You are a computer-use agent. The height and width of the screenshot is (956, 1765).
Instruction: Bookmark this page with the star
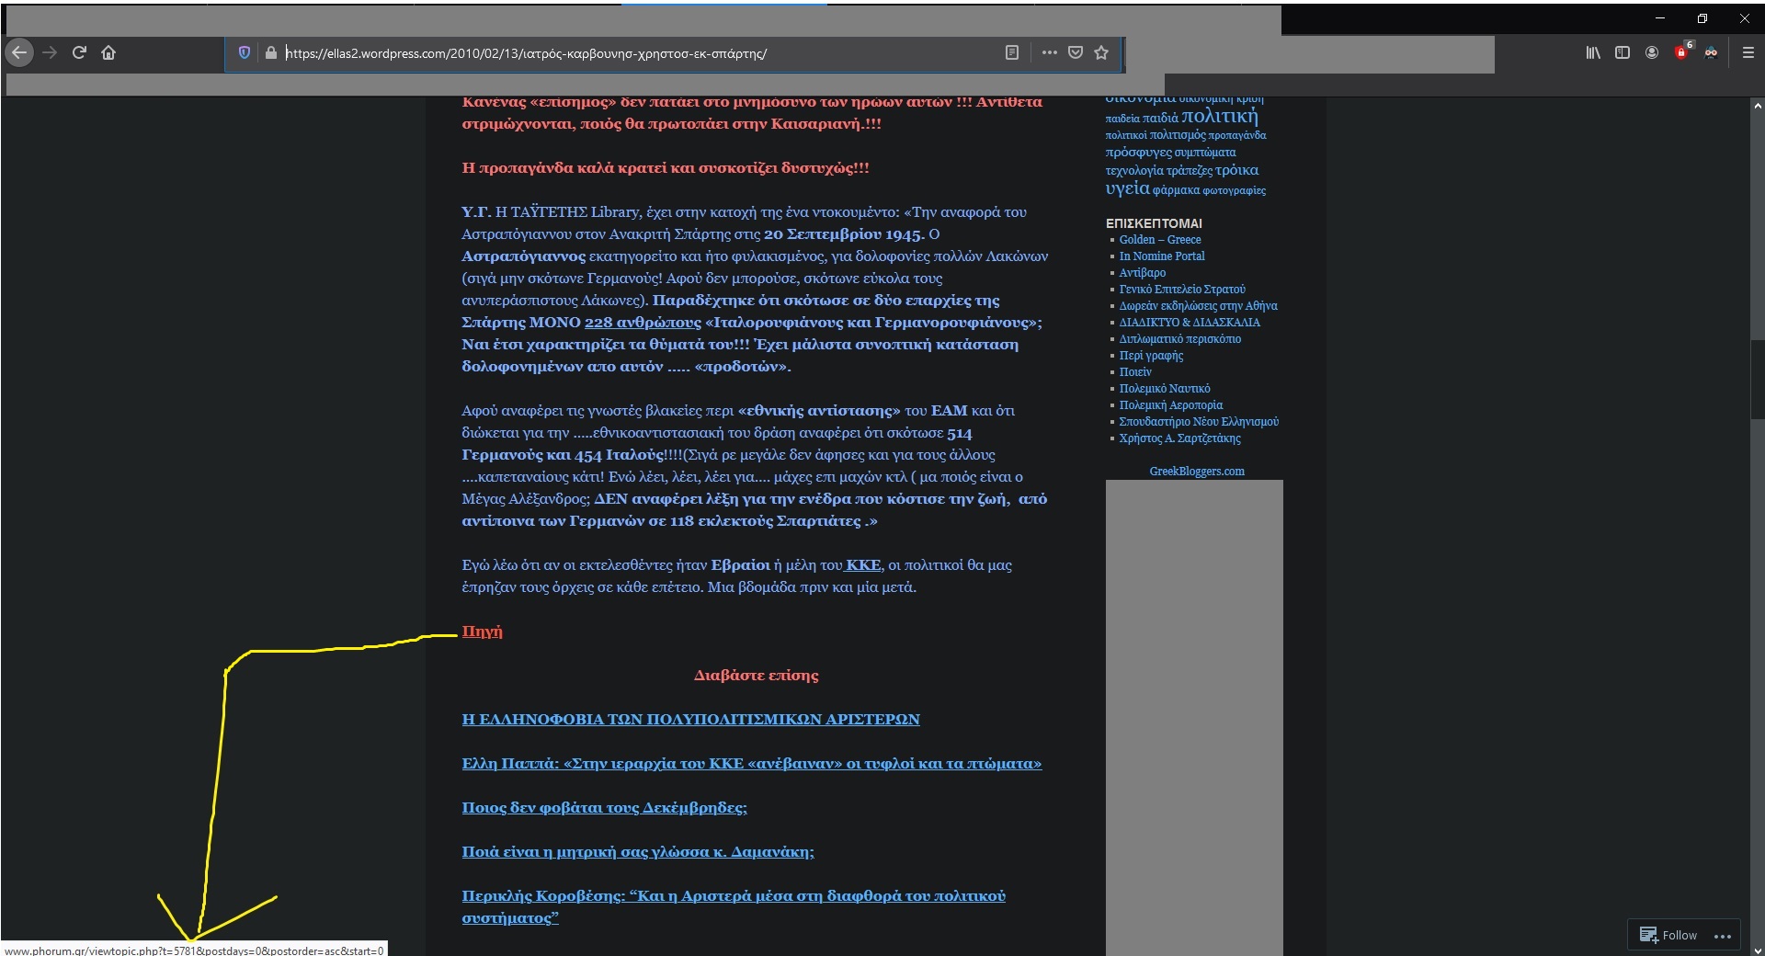coord(1101,52)
